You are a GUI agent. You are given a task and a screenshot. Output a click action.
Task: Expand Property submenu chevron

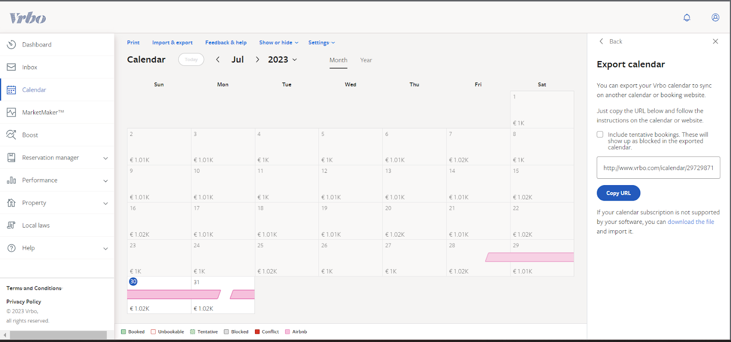click(x=106, y=203)
